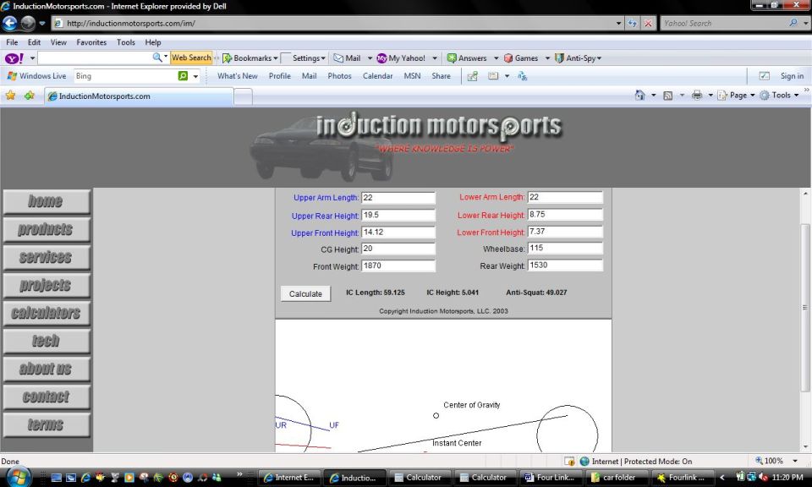Click the Front Weight input field

click(398, 266)
